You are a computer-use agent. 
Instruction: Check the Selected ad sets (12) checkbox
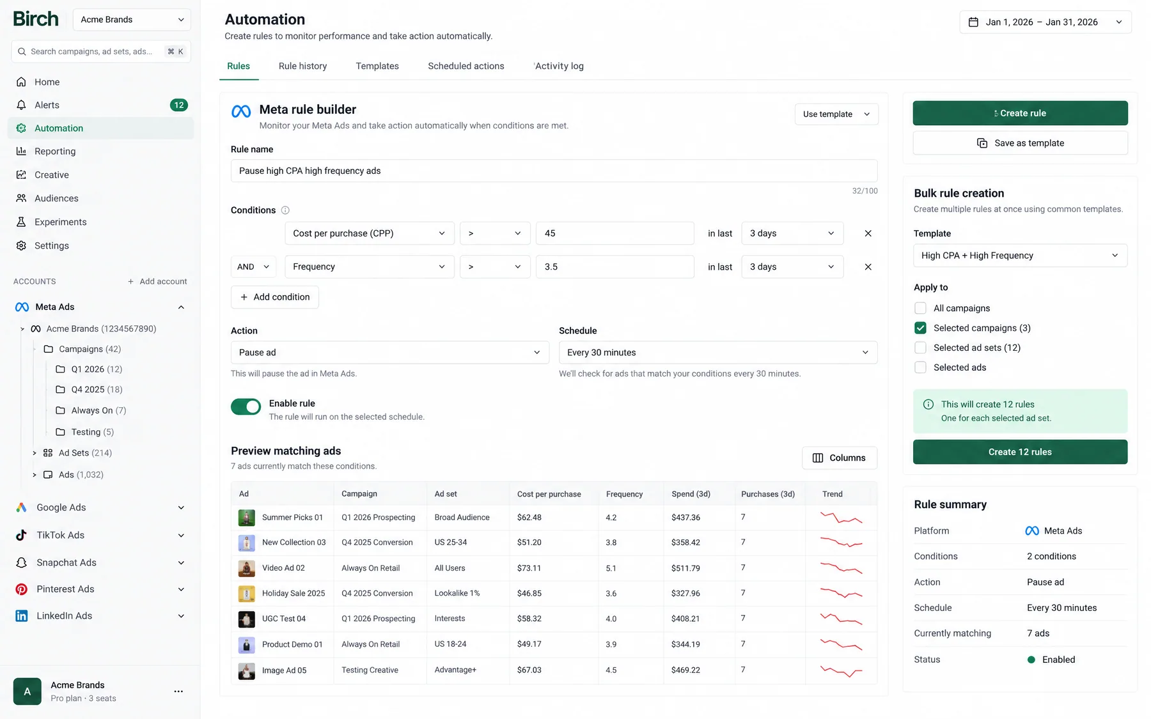point(920,348)
